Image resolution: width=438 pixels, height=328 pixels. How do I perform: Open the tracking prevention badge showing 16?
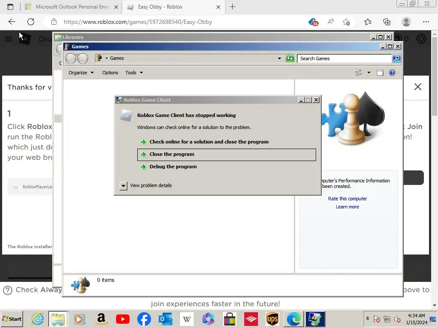(x=314, y=22)
